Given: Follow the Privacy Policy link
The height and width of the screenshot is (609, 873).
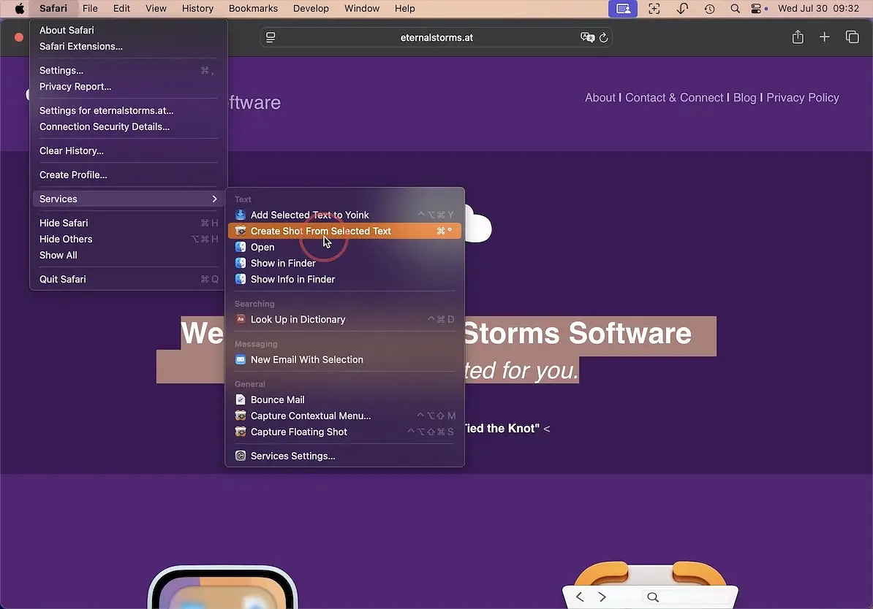Looking at the screenshot, I should click(802, 98).
